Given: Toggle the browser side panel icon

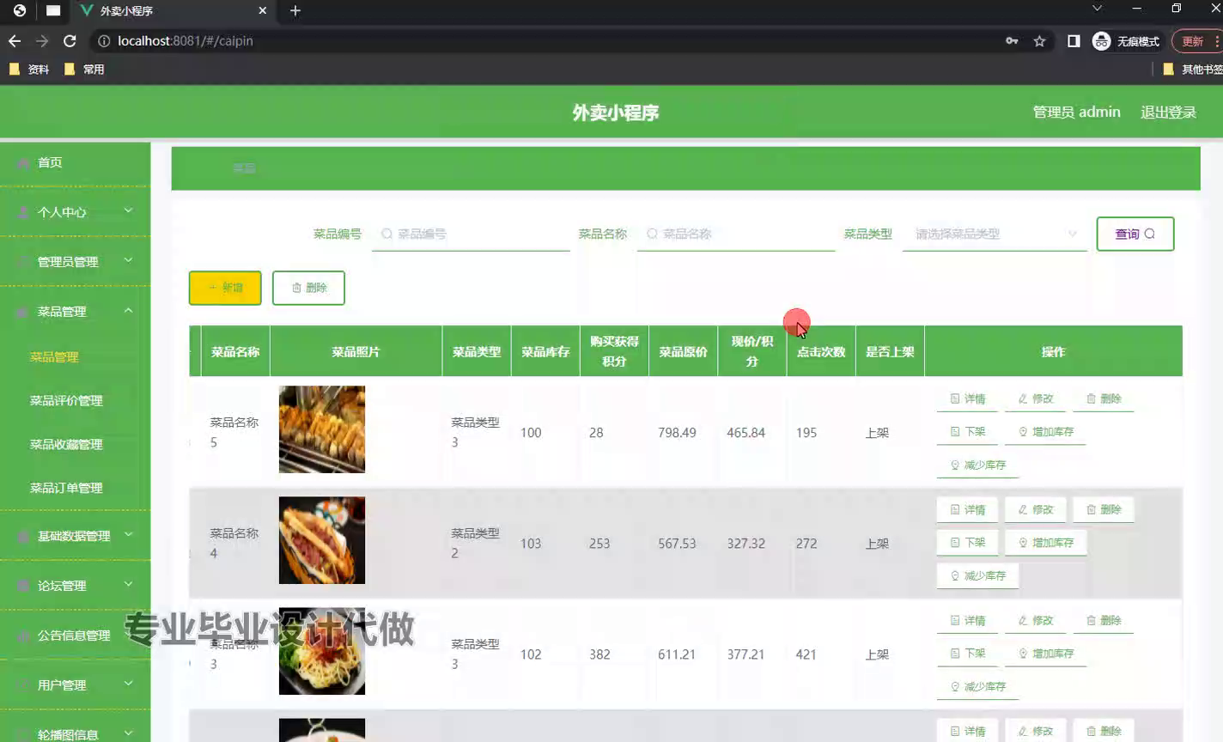Looking at the screenshot, I should pyautogui.click(x=1074, y=41).
